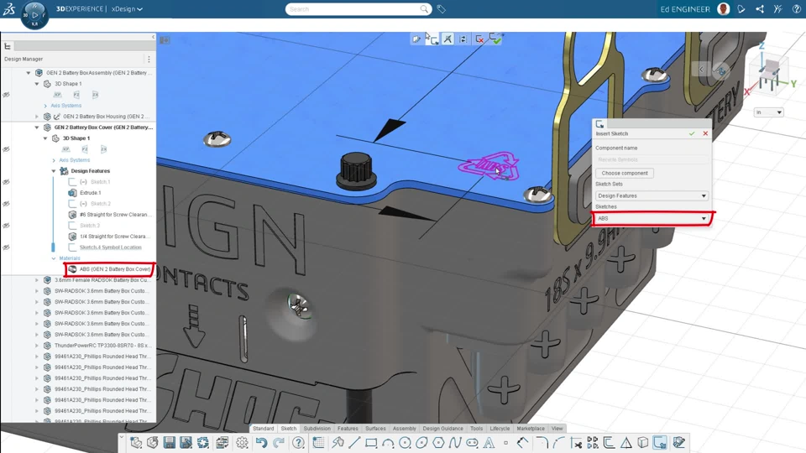Switch to the Assembly tab

coord(404,429)
